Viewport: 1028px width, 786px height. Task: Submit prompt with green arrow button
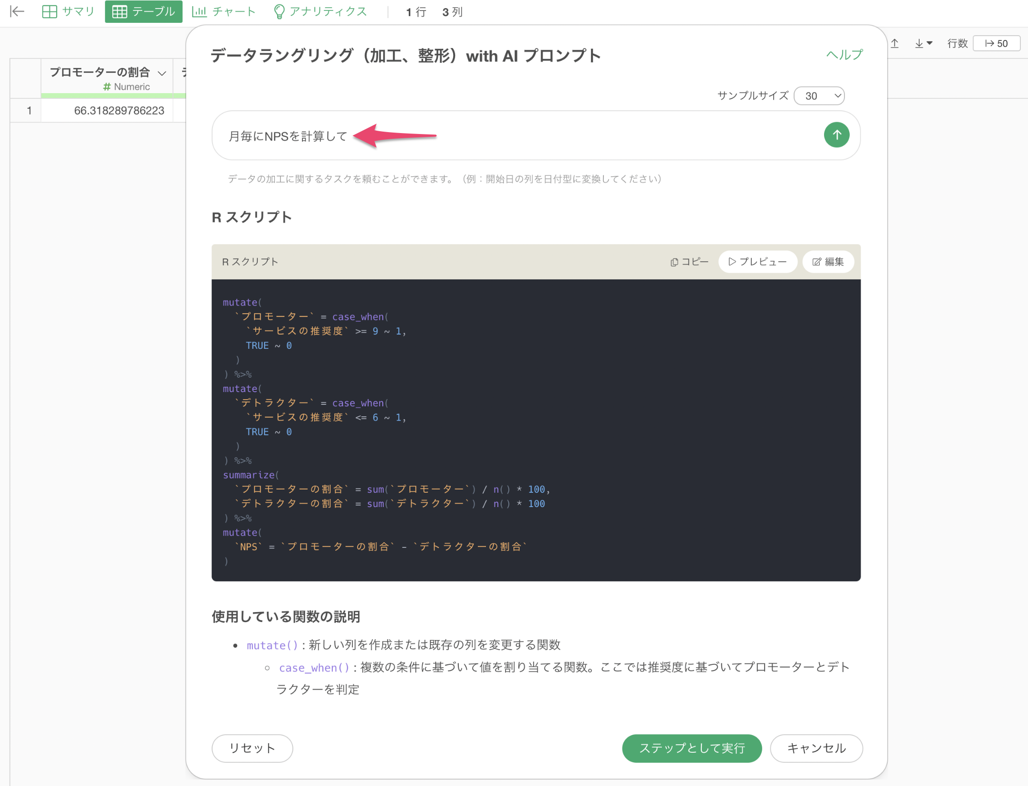(x=836, y=135)
